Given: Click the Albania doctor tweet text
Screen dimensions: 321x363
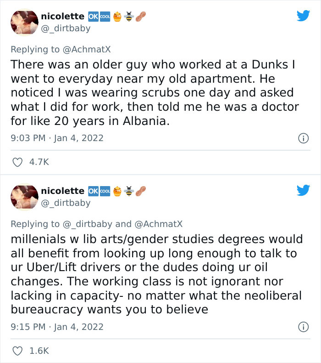Looking at the screenshot, I should [x=155, y=93].
